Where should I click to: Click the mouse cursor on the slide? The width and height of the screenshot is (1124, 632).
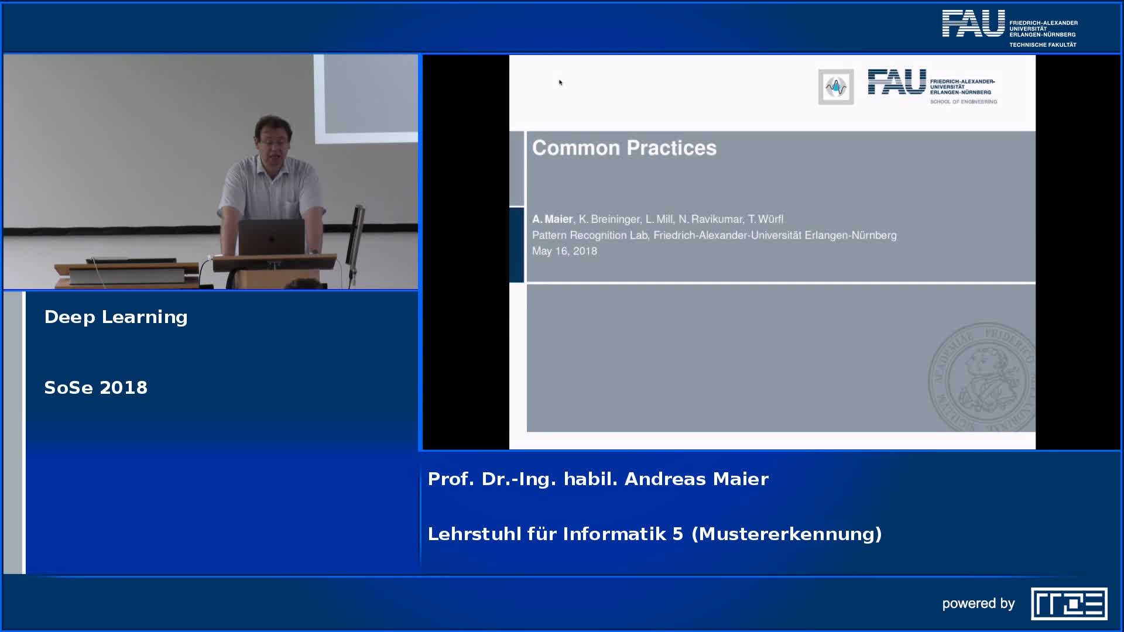[560, 83]
